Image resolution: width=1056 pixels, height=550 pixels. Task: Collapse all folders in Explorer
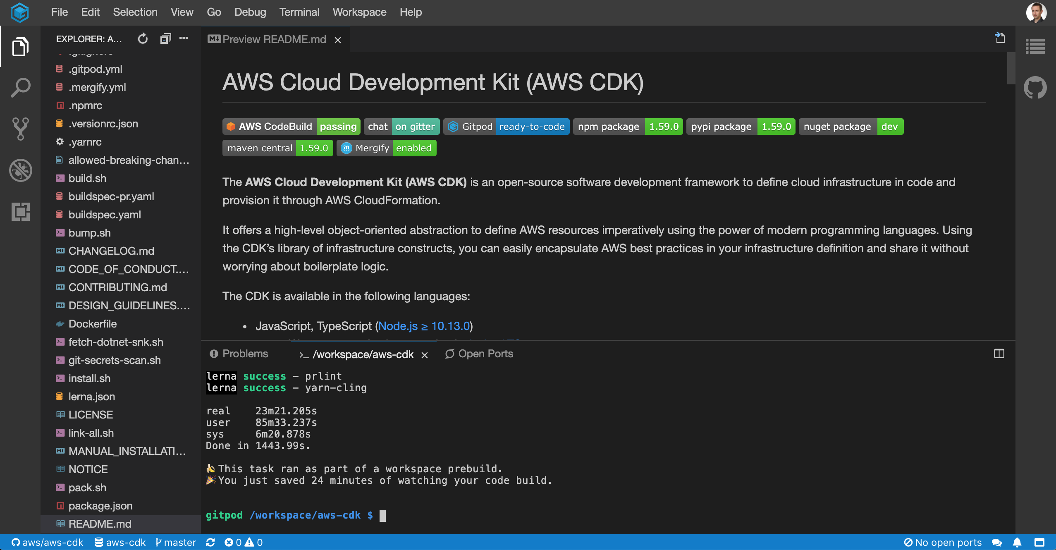165,39
